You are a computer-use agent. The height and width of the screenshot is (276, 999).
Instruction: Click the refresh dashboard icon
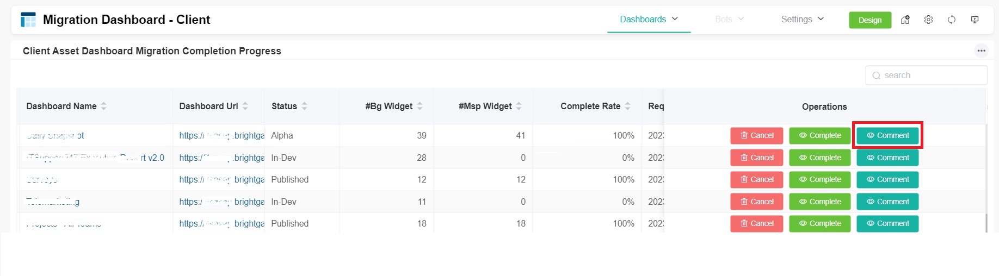click(952, 20)
